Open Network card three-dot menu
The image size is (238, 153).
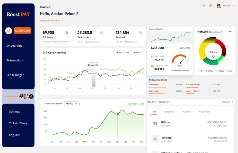230,32
